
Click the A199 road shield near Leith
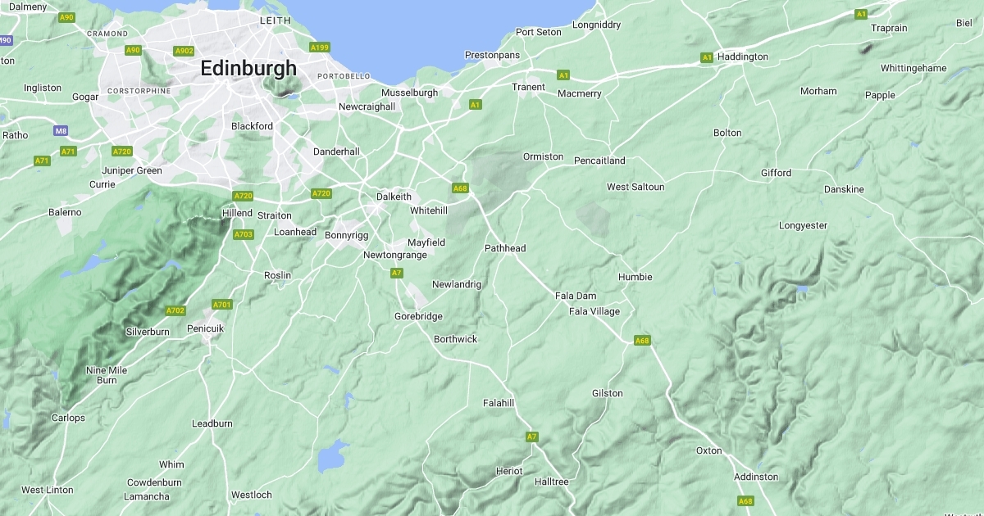coord(320,48)
